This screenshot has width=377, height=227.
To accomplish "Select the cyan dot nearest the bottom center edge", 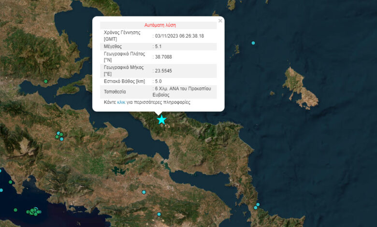I will pos(159,214).
